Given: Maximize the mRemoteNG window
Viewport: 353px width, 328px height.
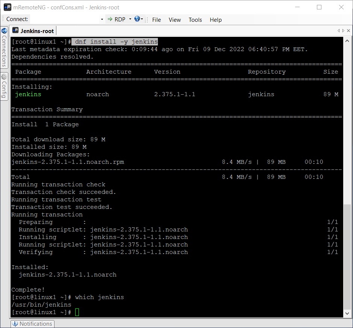Looking at the screenshot, I should coord(319,7).
